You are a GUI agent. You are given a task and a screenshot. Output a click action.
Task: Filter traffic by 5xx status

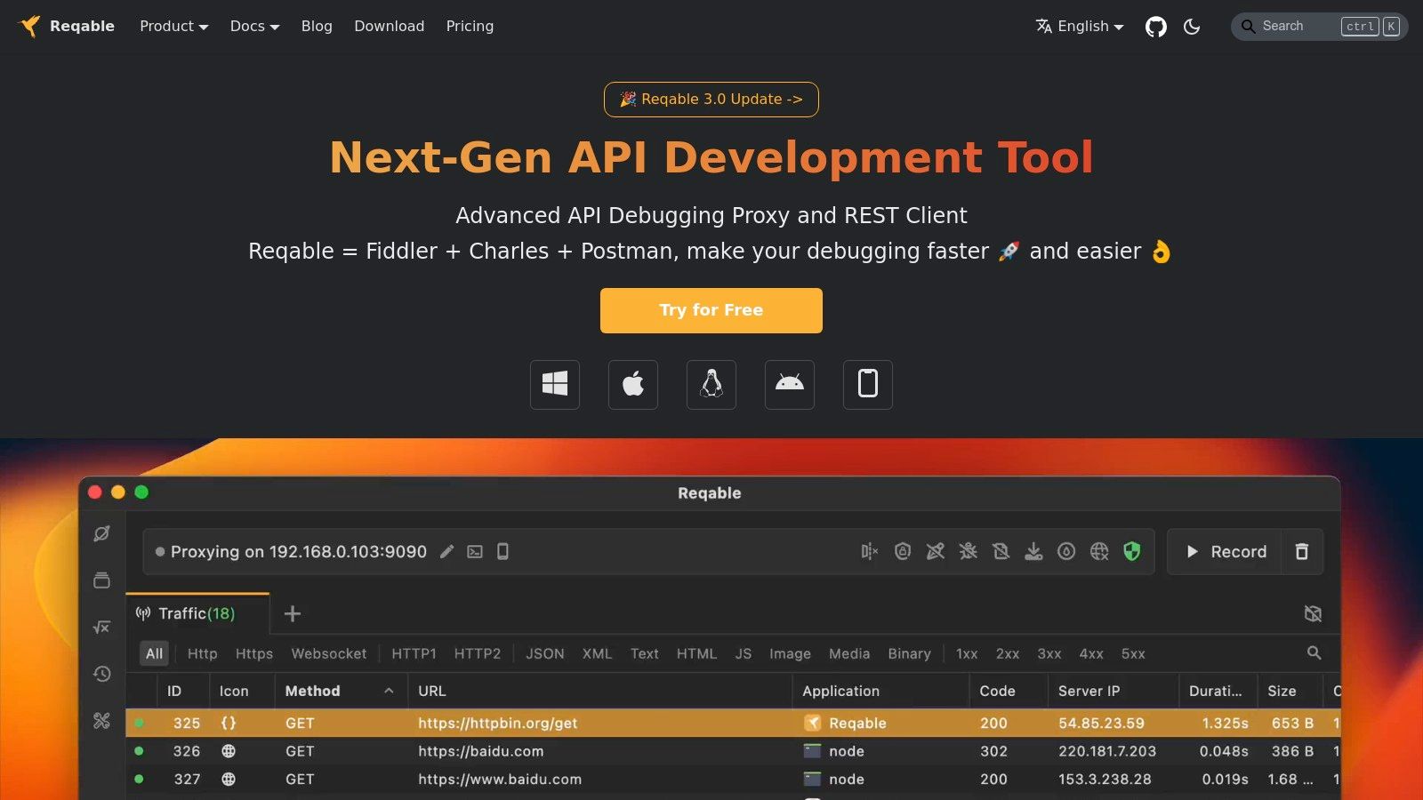(x=1133, y=654)
